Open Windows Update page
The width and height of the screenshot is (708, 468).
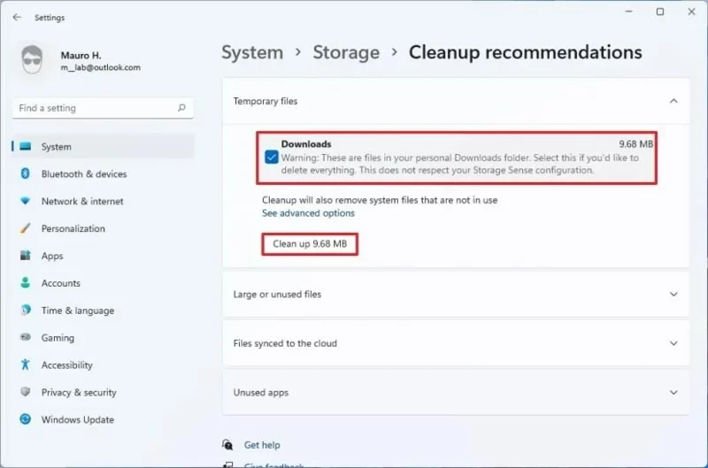tap(104, 419)
